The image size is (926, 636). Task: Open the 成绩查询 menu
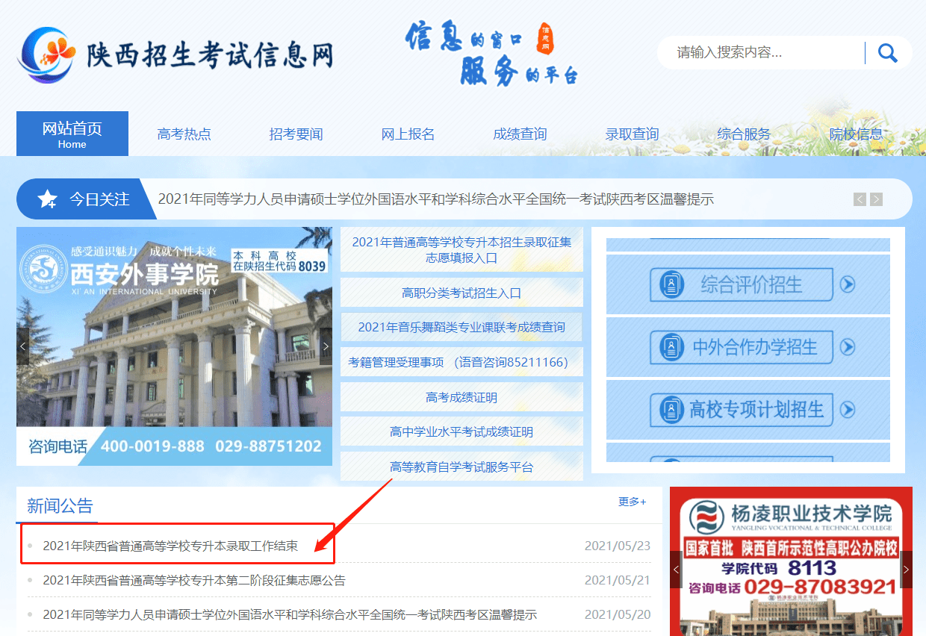[x=521, y=134]
